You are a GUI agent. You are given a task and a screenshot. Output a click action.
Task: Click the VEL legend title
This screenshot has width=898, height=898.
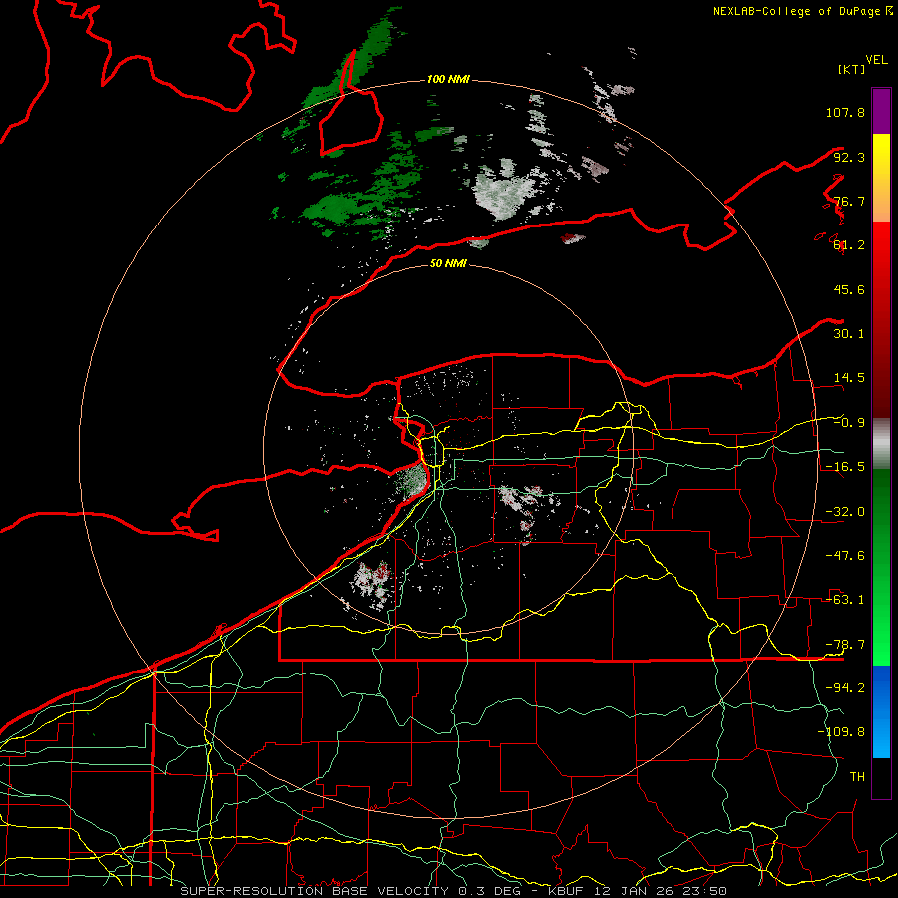coord(876,60)
